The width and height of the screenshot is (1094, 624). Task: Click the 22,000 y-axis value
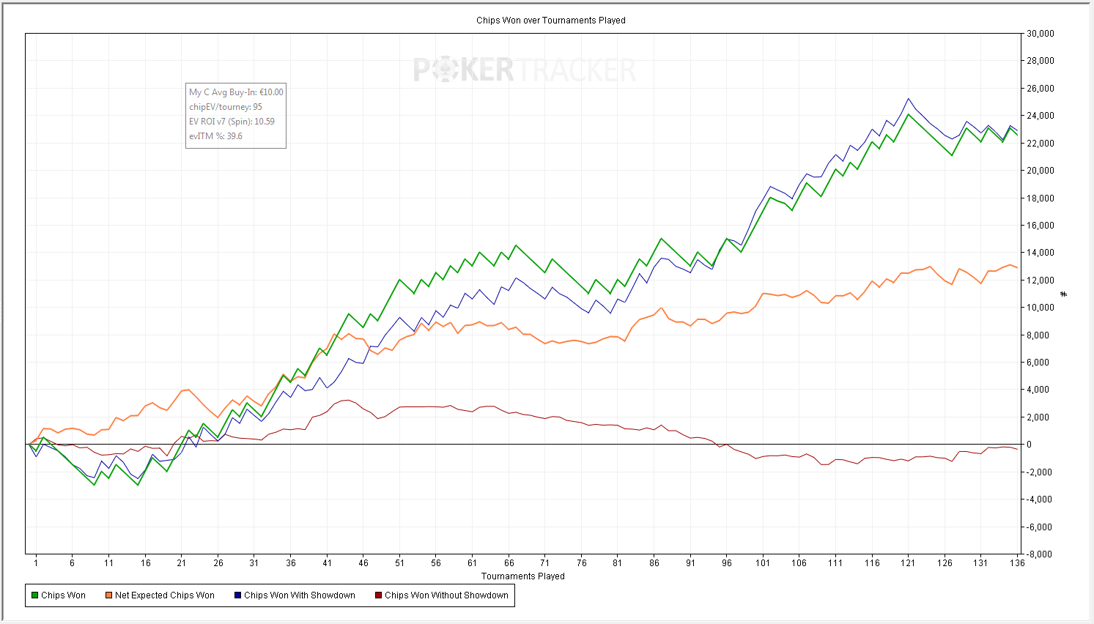pos(1041,144)
